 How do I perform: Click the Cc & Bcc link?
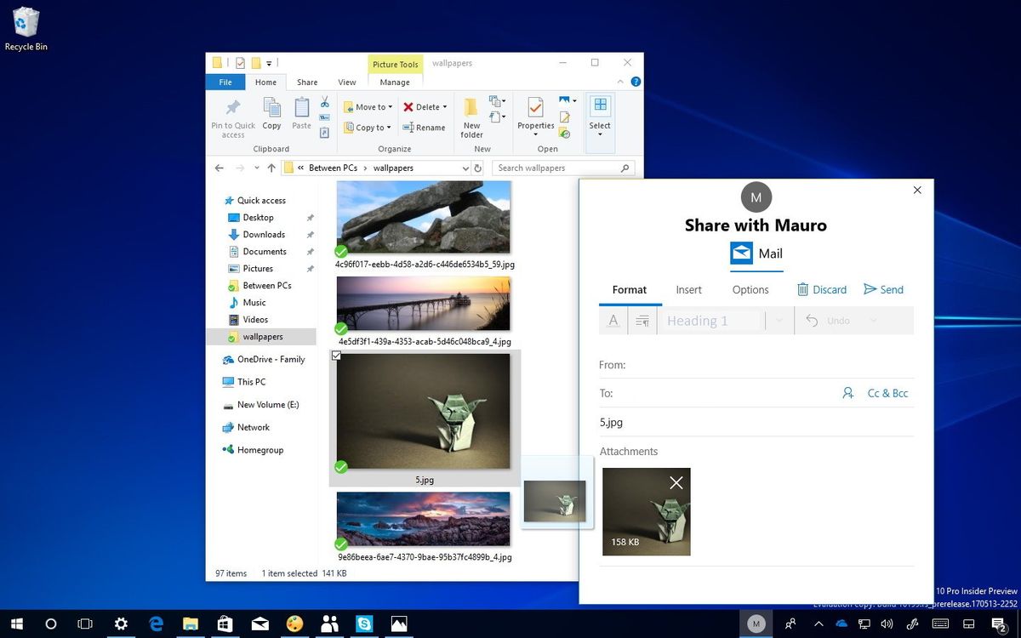click(888, 392)
